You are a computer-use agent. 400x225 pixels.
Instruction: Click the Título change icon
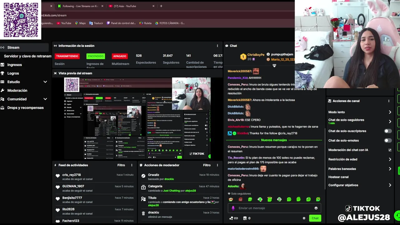(x=143, y=199)
